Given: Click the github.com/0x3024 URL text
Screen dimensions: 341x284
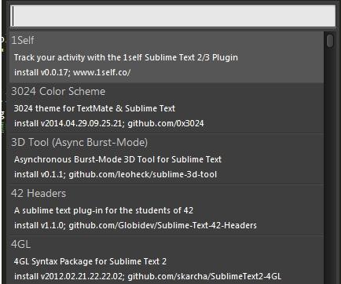Looking at the screenshot, I should click(x=166, y=123).
